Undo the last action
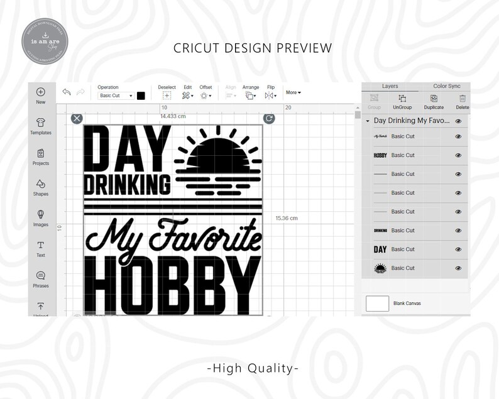 (x=67, y=92)
